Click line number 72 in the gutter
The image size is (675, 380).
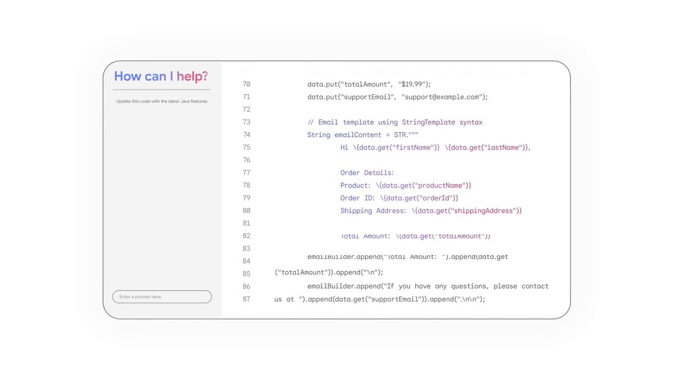pyautogui.click(x=246, y=109)
